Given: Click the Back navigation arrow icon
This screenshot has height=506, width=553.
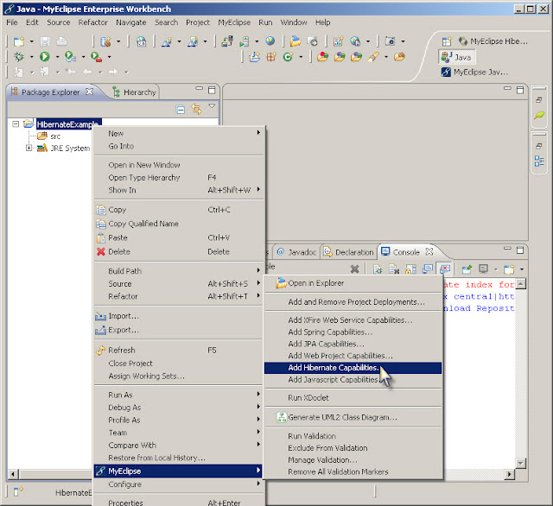Looking at the screenshot, I should click(87, 73).
